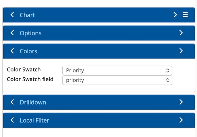This screenshot has width=197, height=137.
Task: Click the right chevron on Drilldown panel
Action: click(181, 102)
